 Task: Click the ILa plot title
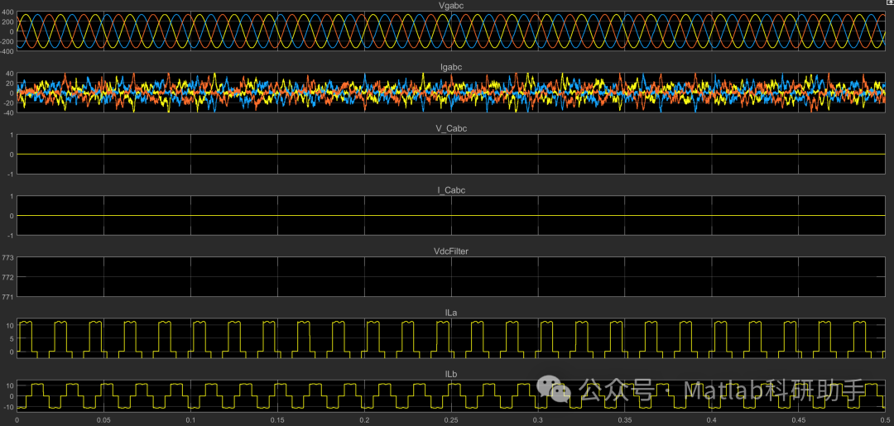click(451, 313)
